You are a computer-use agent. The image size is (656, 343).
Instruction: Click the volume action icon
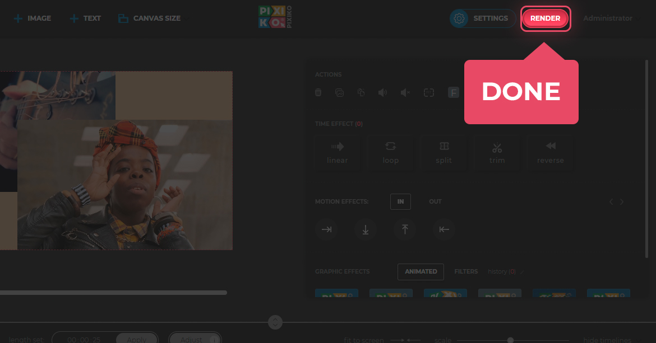383,92
